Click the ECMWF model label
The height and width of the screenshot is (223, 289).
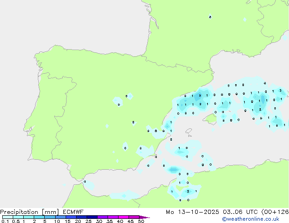72,212
